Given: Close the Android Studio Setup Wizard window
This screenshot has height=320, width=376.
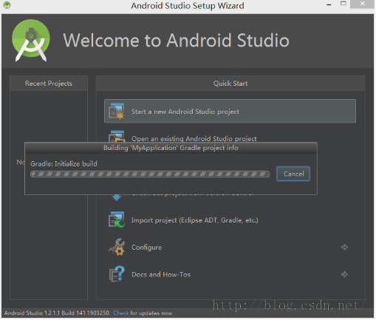Looking at the screenshot, I should tap(362, 4).
